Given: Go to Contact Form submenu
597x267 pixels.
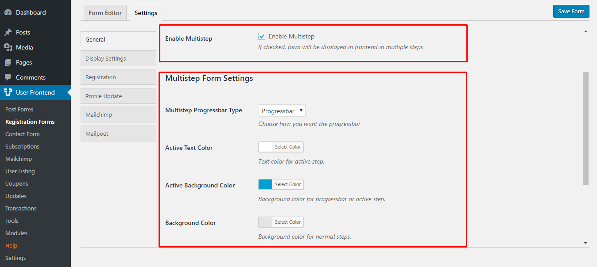Looking at the screenshot, I should click(x=23, y=134).
